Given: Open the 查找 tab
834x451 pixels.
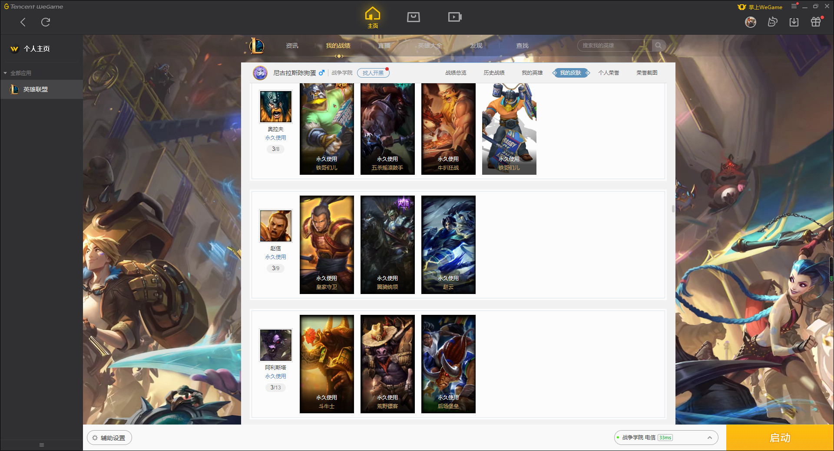Looking at the screenshot, I should 522,46.
